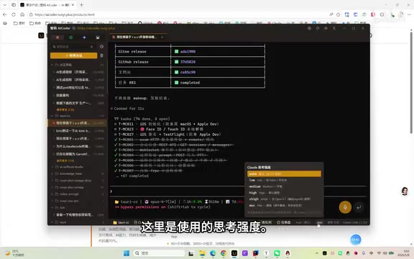The image size is (414, 259).
Task: Open Chrome from taskbar
Action: (224, 253)
